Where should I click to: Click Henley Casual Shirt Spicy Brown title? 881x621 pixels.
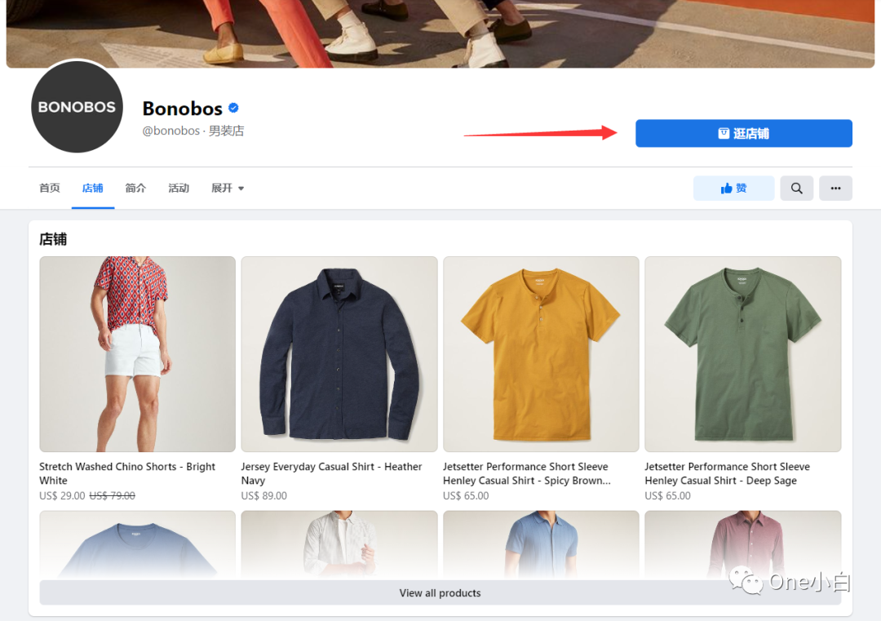click(526, 473)
